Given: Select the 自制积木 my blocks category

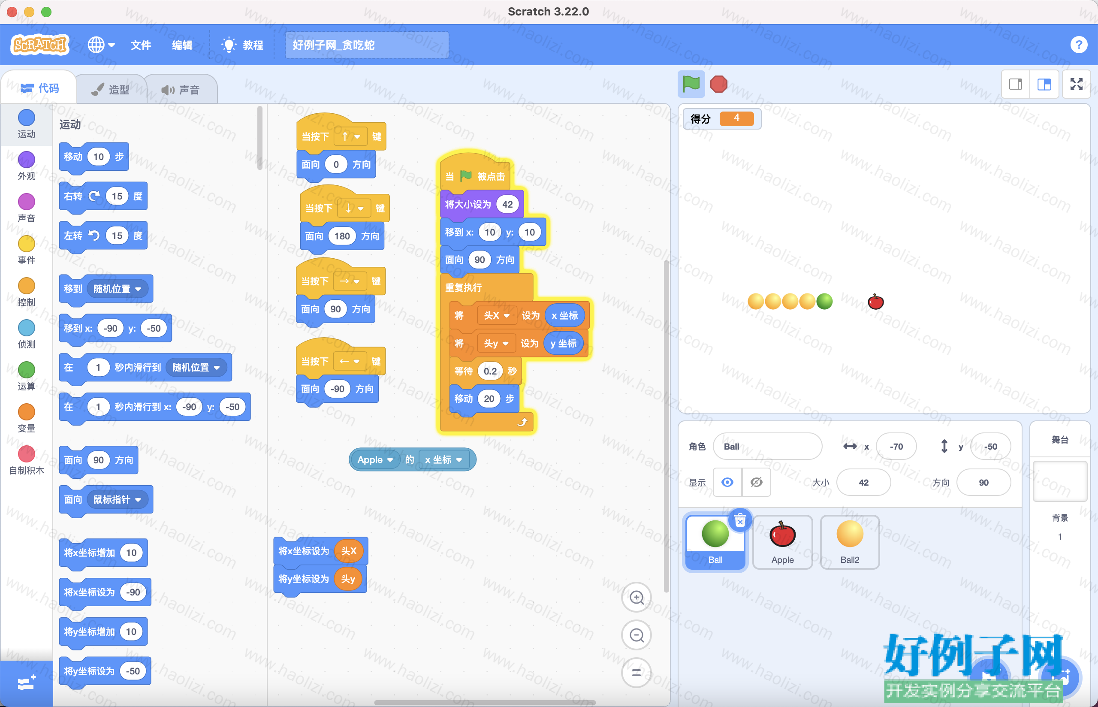Looking at the screenshot, I should click(x=26, y=460).
